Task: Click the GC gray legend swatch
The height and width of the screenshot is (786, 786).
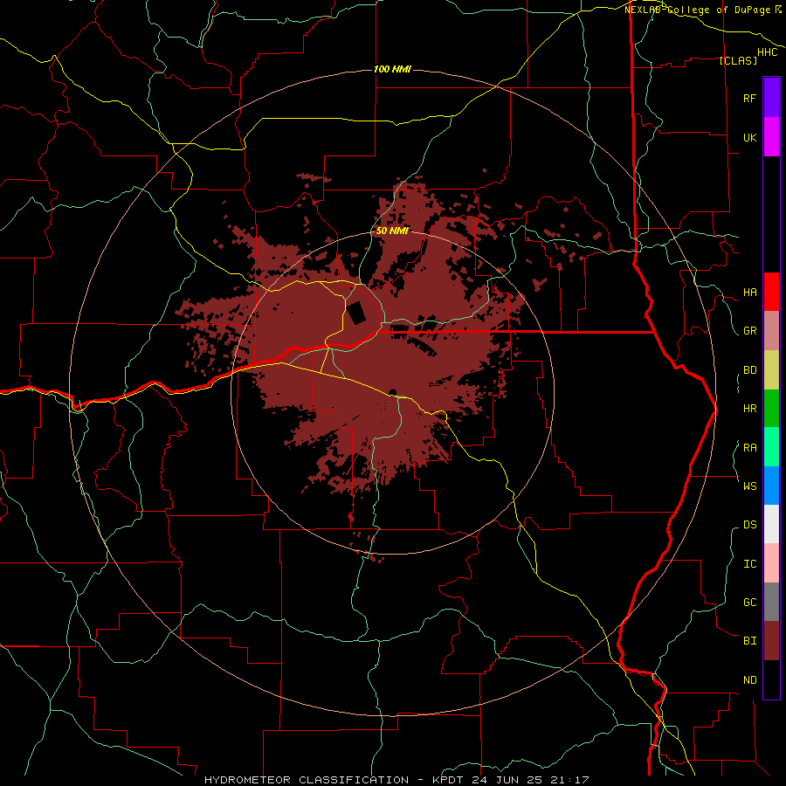Action: tap(771, 602)
